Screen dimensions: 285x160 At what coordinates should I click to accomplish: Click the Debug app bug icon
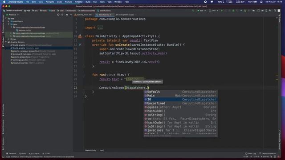point(233,11)
